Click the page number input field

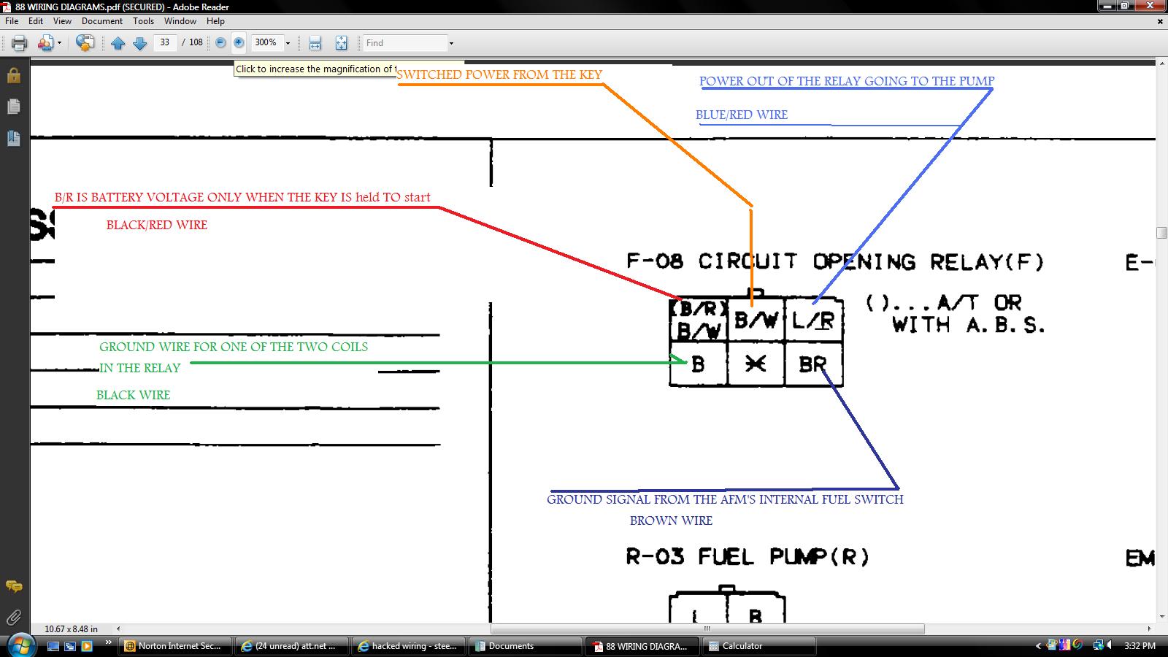tap(165, 43)
